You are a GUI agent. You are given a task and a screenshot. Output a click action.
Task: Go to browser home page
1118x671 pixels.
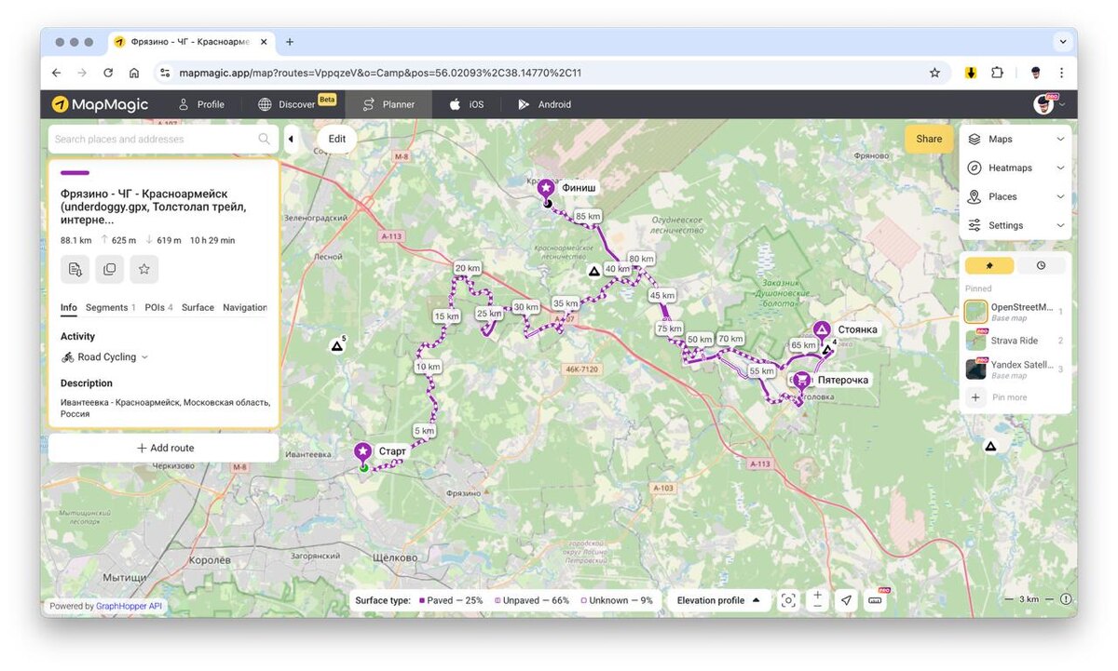point(134,73)
